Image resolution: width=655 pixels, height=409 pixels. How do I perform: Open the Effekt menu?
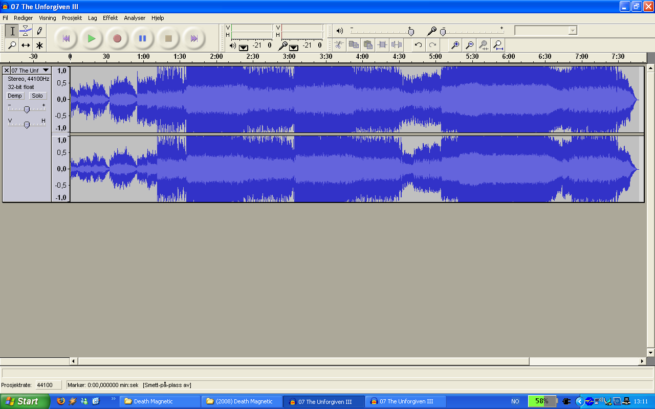(x=110, y=18)
